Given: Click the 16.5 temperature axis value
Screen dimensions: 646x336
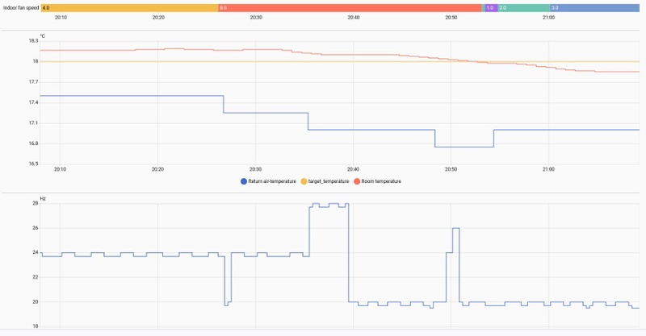Looking at the screenshot, I should [33, 164].
